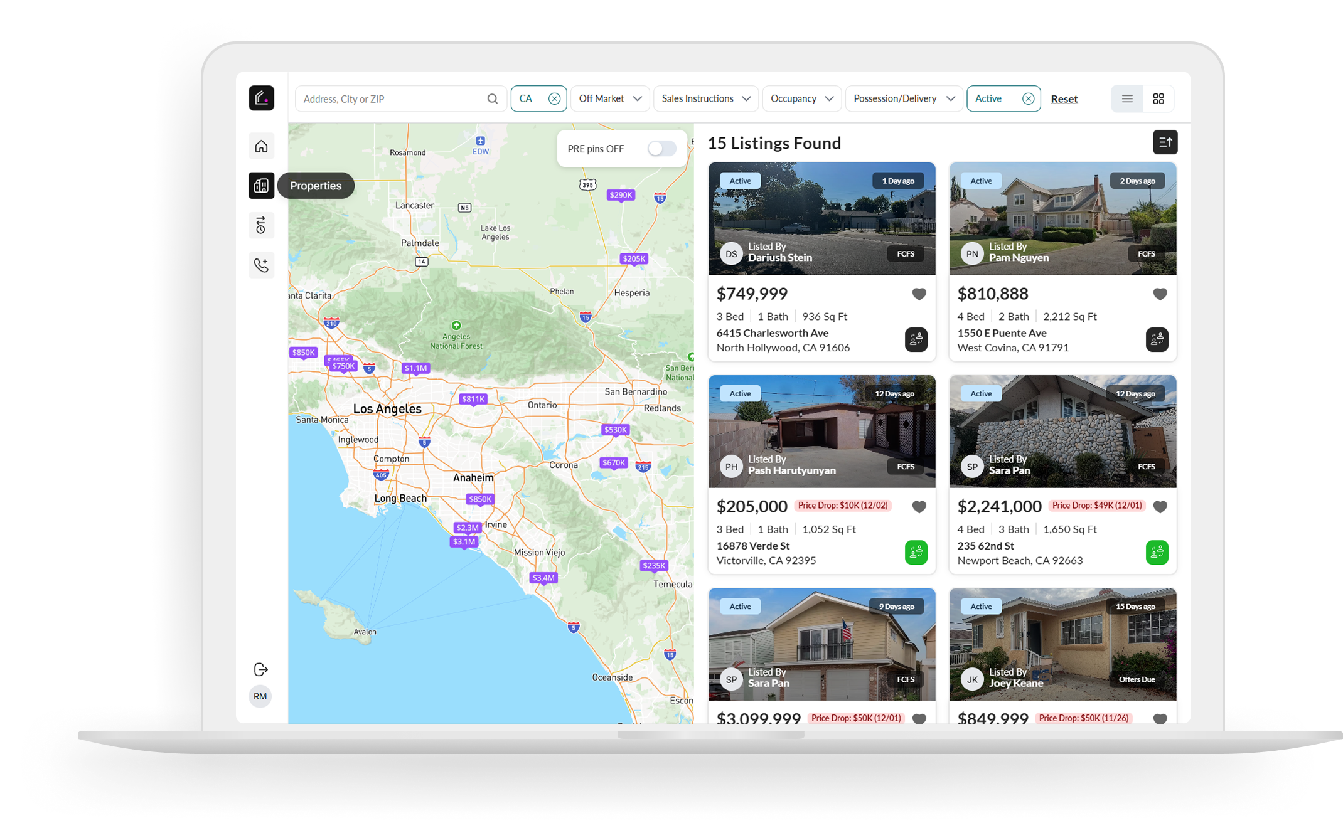Toggle the PRE pins switch
This screenshot has height=823, width=1343.
click(x=661, y=149)
